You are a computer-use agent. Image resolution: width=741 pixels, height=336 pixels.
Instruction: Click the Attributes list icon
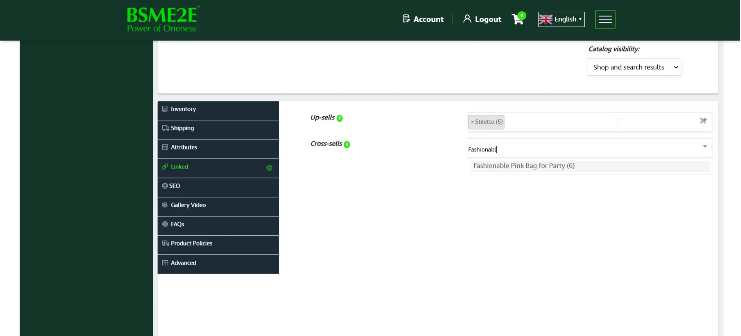click(165, 147)
